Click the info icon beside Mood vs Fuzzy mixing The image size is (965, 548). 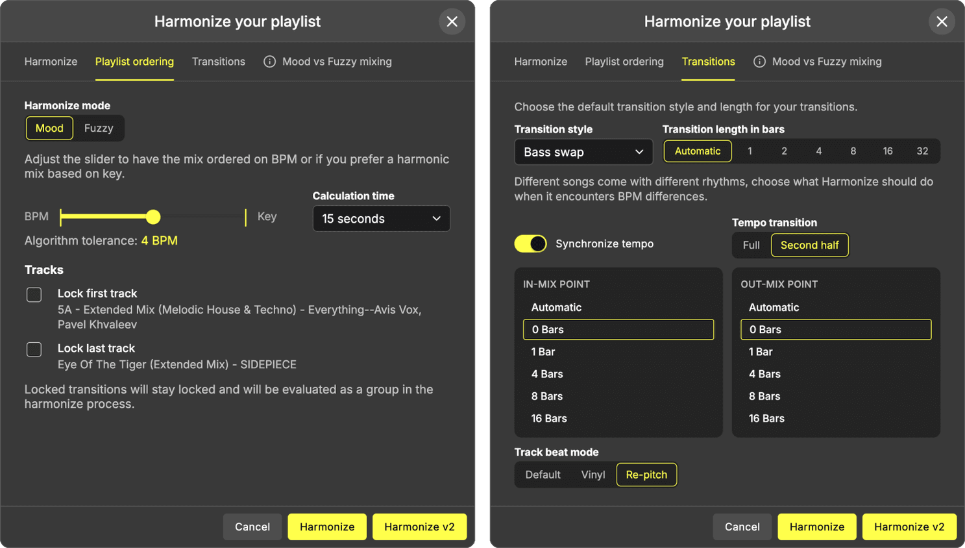pyautogui.click(x=269, y=62)
